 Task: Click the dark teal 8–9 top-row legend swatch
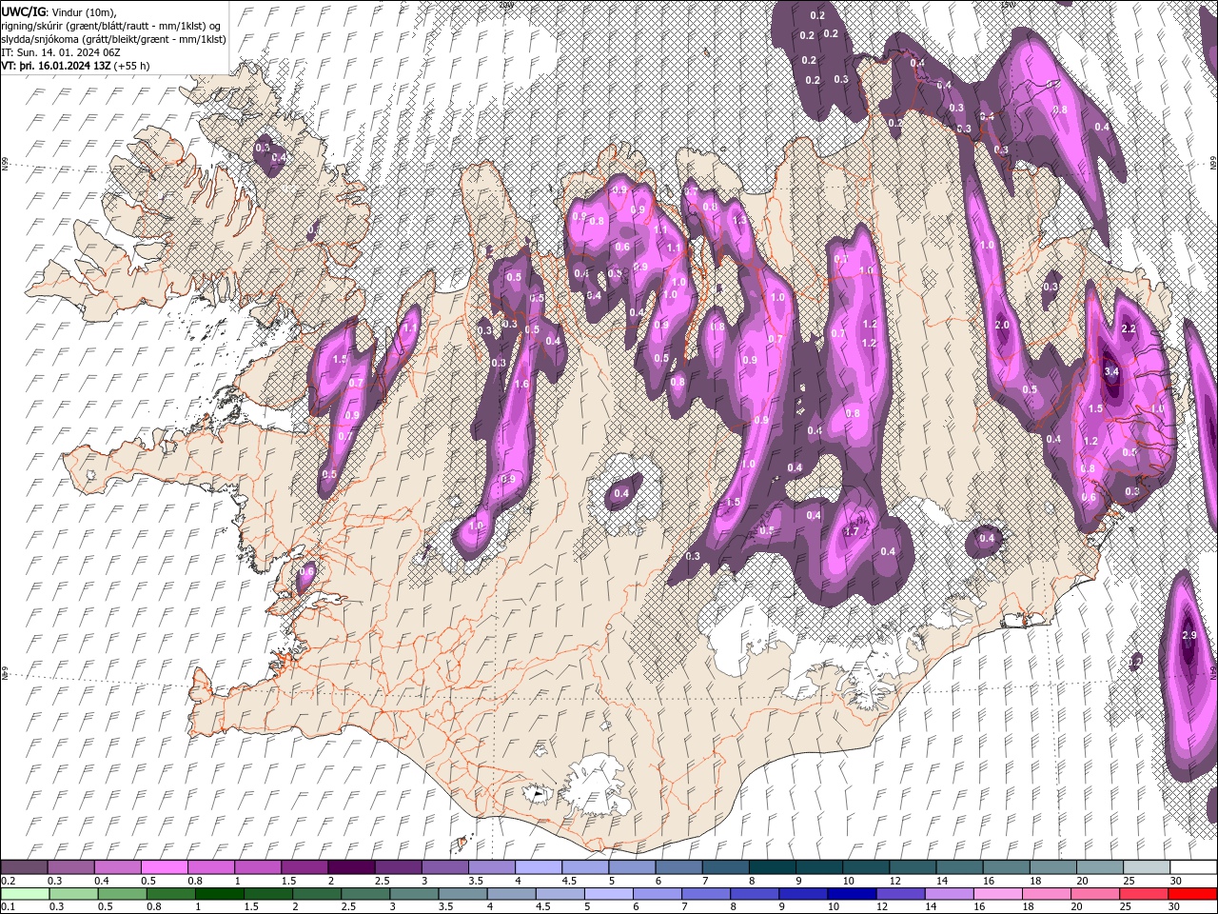point(773,867)
